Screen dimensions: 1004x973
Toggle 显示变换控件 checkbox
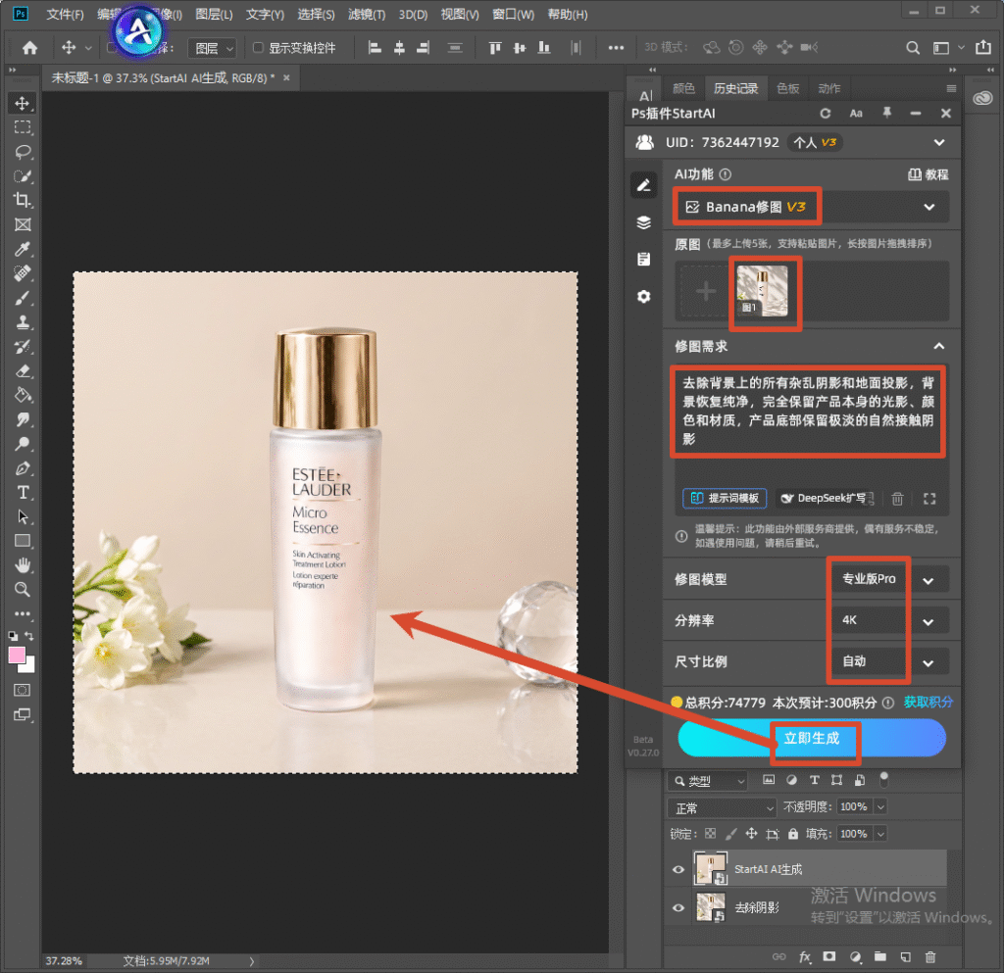258,47
